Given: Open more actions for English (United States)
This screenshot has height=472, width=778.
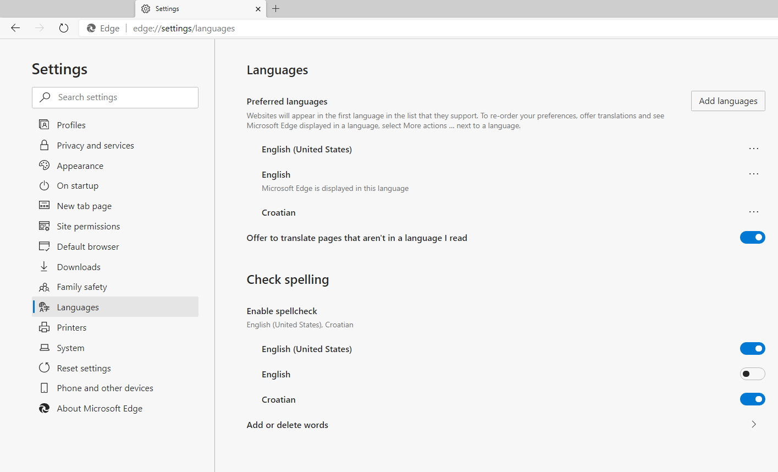Looking at the screenshot, I should coord(754,149).
